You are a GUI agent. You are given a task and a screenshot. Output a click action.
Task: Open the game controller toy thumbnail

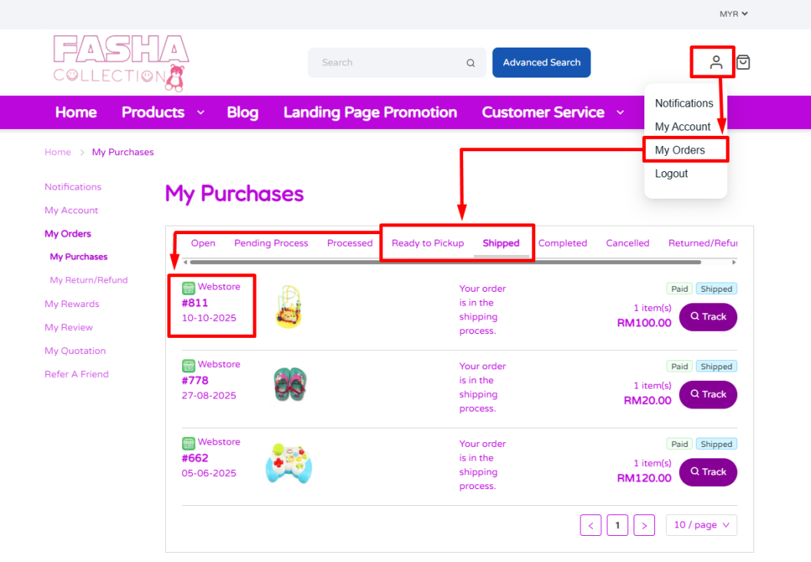(x=288, y=463)
